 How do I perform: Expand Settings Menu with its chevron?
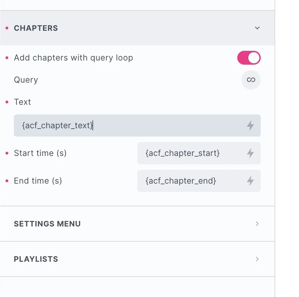tap(257, 224)
